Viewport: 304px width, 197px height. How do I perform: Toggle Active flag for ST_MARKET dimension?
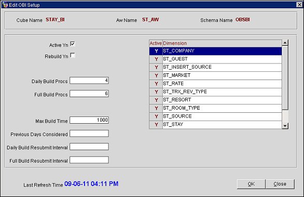156,75
